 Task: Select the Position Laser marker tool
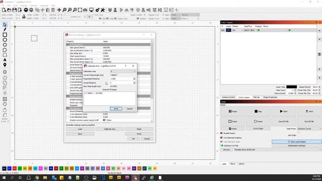(5, 65)
